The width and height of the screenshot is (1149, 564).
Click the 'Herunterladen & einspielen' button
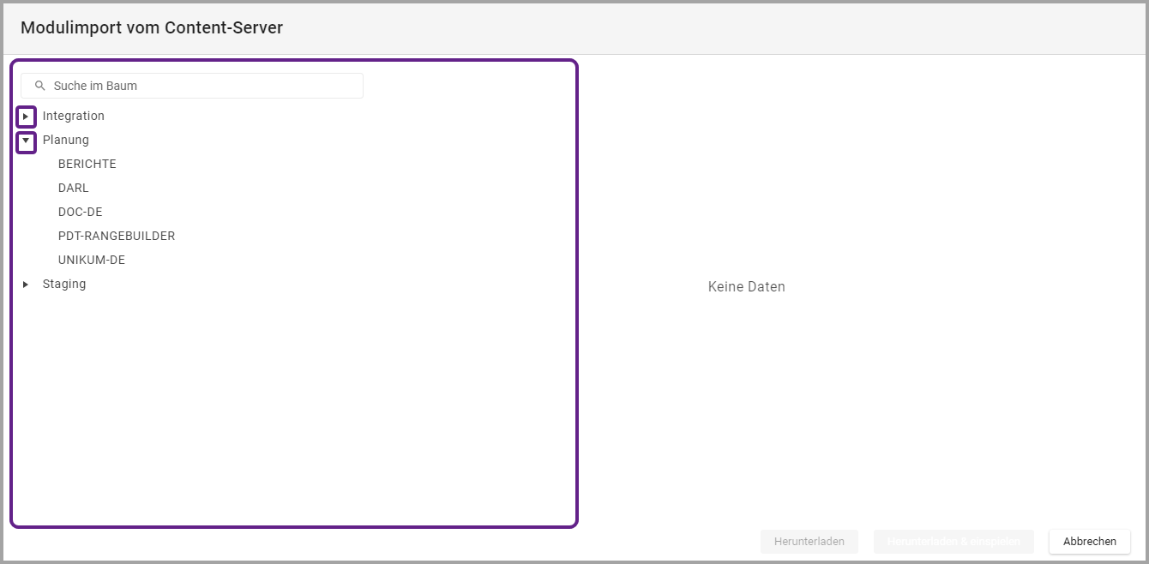[x=953, y=542]
